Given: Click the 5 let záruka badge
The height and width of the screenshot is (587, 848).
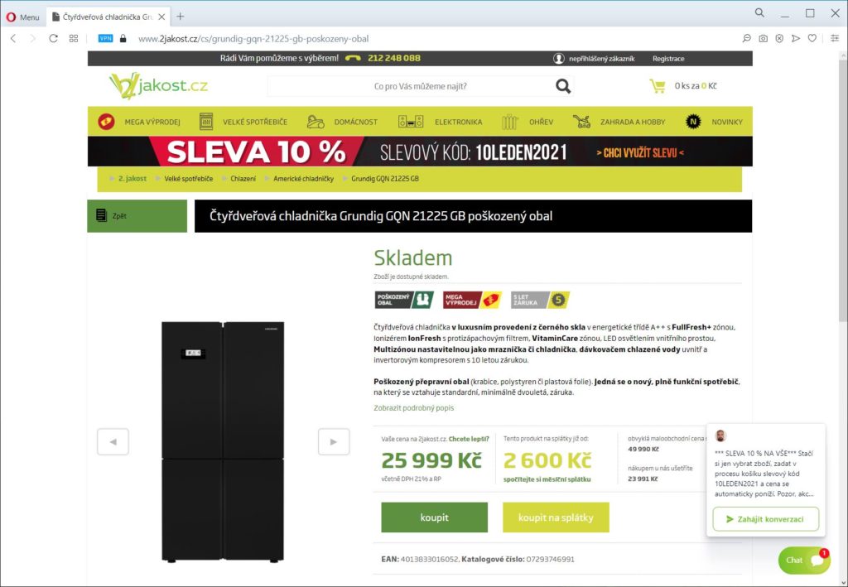Looking at the screenshot, I should click(x=540, y=300).
